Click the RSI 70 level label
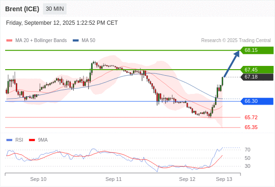 (247, 150)
